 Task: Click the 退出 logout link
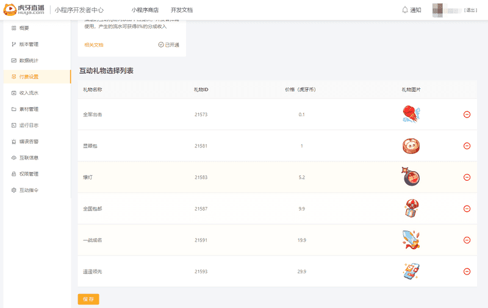[x=470, y=10]
